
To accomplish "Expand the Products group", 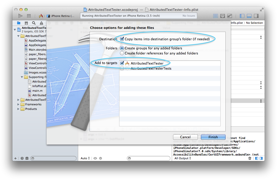I will pyautogui.click(x=18, y=109).
